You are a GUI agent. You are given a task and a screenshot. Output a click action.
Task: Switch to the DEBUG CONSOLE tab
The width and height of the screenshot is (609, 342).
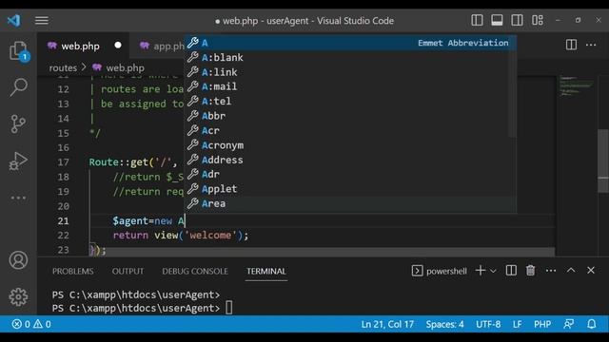pyautogui.click(x=195, y=271)
